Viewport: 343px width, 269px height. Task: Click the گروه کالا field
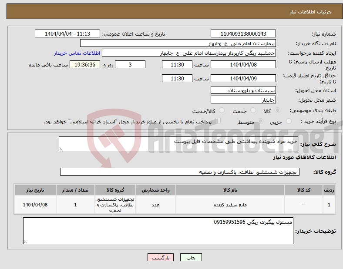pyautogui.click(x=180, y=172)
